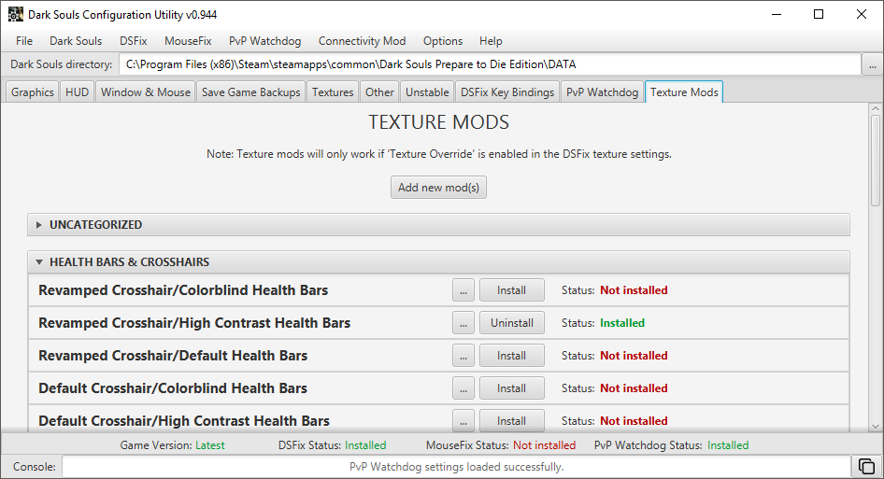The width and height of the screenshot is (884, 479).
Task: Switch to the PvP Watchdog tab
Action: coord(602,92)
